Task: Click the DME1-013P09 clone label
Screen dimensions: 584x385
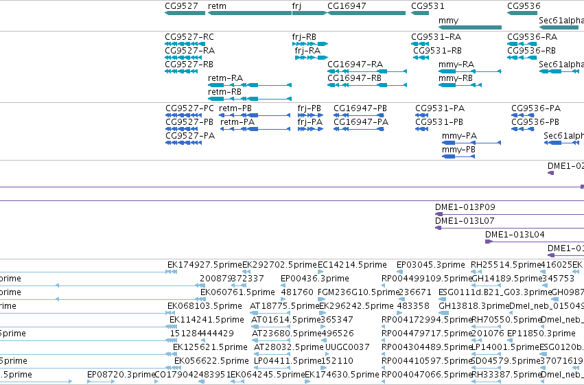Action: coord(465,207)
